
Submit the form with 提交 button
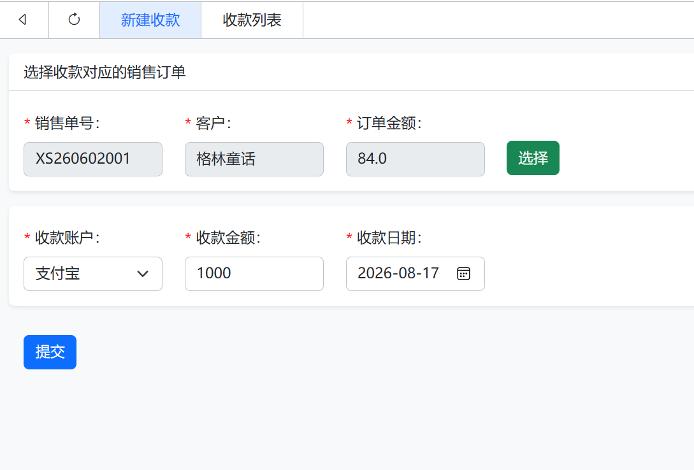tap(50, 352)
